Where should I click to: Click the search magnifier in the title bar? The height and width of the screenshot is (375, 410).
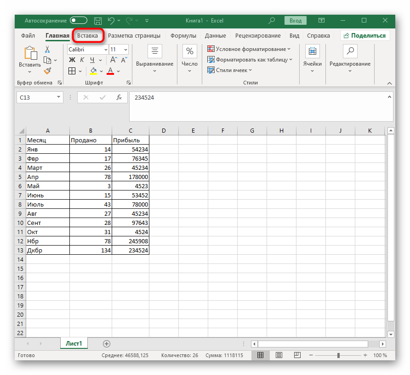tap(272, 21)
